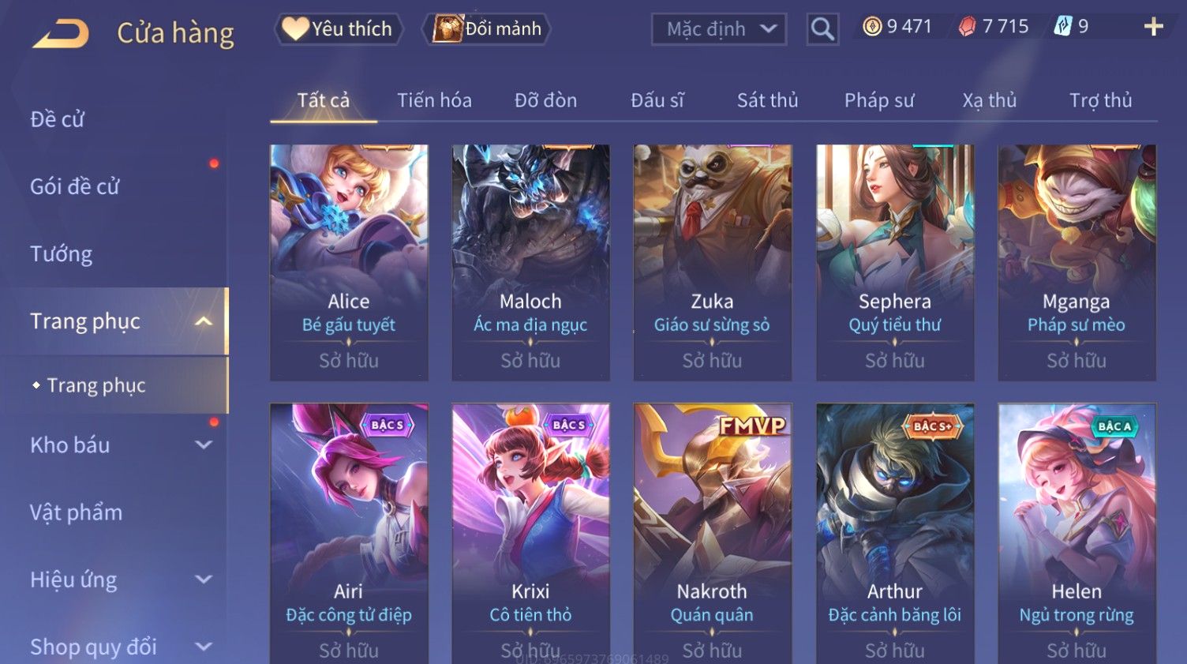The width and height of the screenshot is (1187, 664).
Task: Click the gold coin currency icon
Action: tap(871, 27)
